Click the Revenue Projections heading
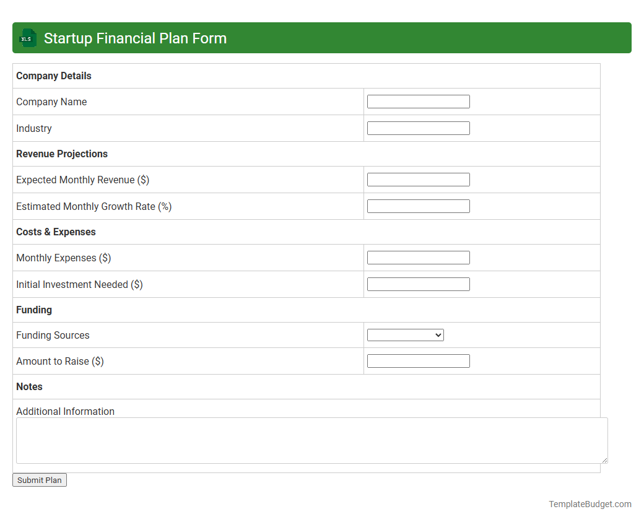Screen dimensions: 644x522 tap(61, 154)
